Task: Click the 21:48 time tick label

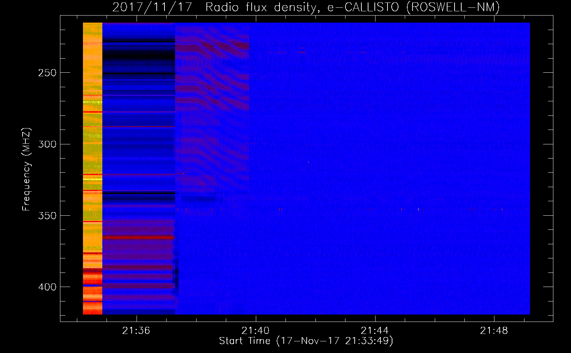Action: coord(494,331)
